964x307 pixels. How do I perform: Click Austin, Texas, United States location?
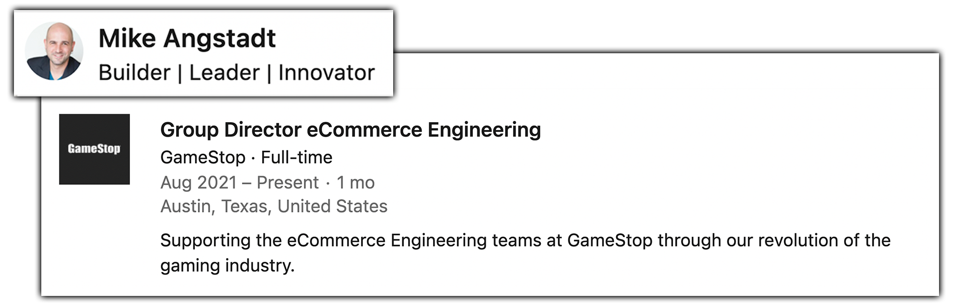click(x=274, y=206)
